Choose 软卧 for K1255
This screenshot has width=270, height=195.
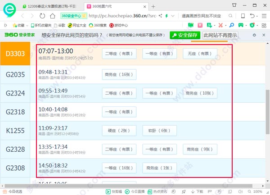click(x=160, y=131)
